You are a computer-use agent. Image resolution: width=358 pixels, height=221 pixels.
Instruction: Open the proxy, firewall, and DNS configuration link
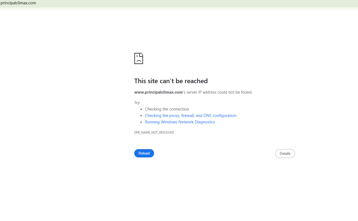pyautogui.click(x=191, y=116)
